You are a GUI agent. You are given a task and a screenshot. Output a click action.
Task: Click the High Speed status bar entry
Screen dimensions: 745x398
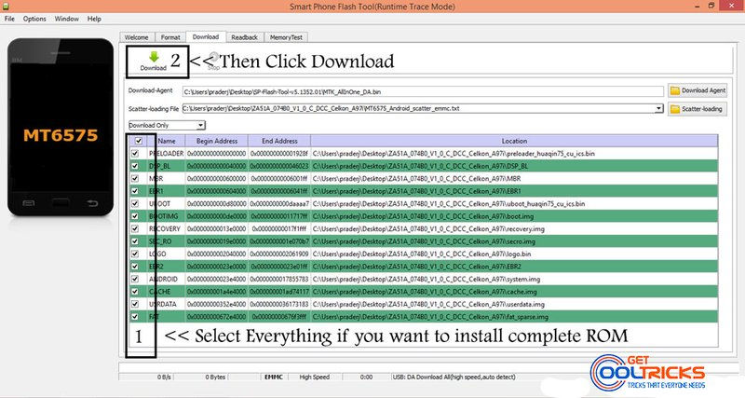(315, 377)
